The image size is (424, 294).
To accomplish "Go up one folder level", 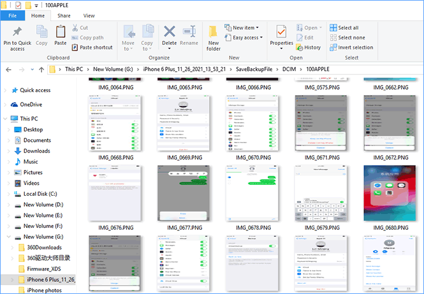I will tap(41, 70).
